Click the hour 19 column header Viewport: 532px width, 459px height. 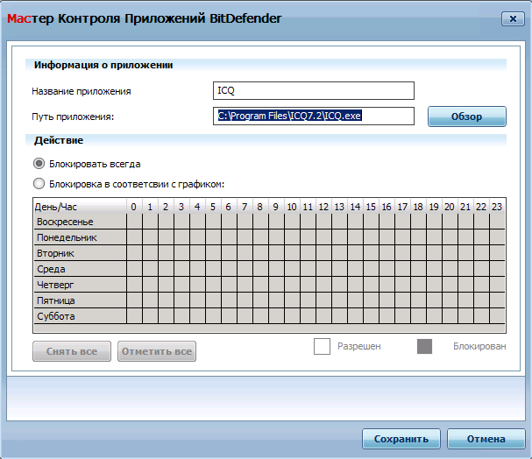point(435,207)
